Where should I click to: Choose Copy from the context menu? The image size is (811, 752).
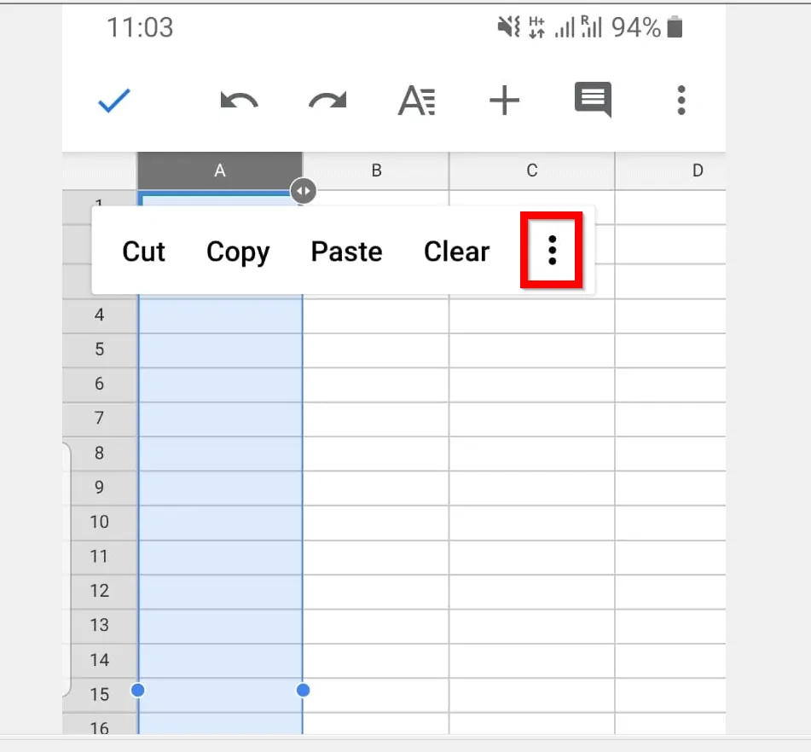[238, 252]
